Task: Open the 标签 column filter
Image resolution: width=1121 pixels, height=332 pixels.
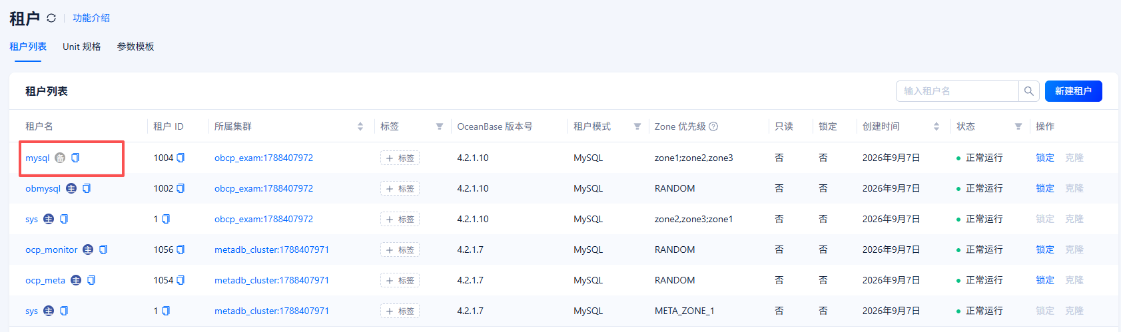Action: point(440,126)
